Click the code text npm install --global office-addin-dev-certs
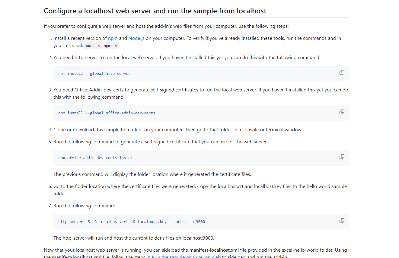399x258 pixels. pyautogui.click(x=107, y=113)
